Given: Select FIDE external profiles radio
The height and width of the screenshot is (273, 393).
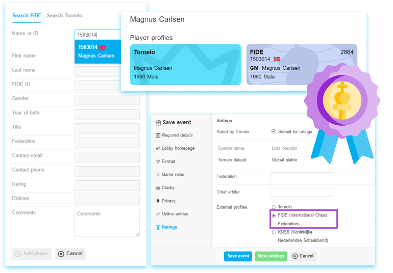Looking at the screenshot, I should coord(274,215).
